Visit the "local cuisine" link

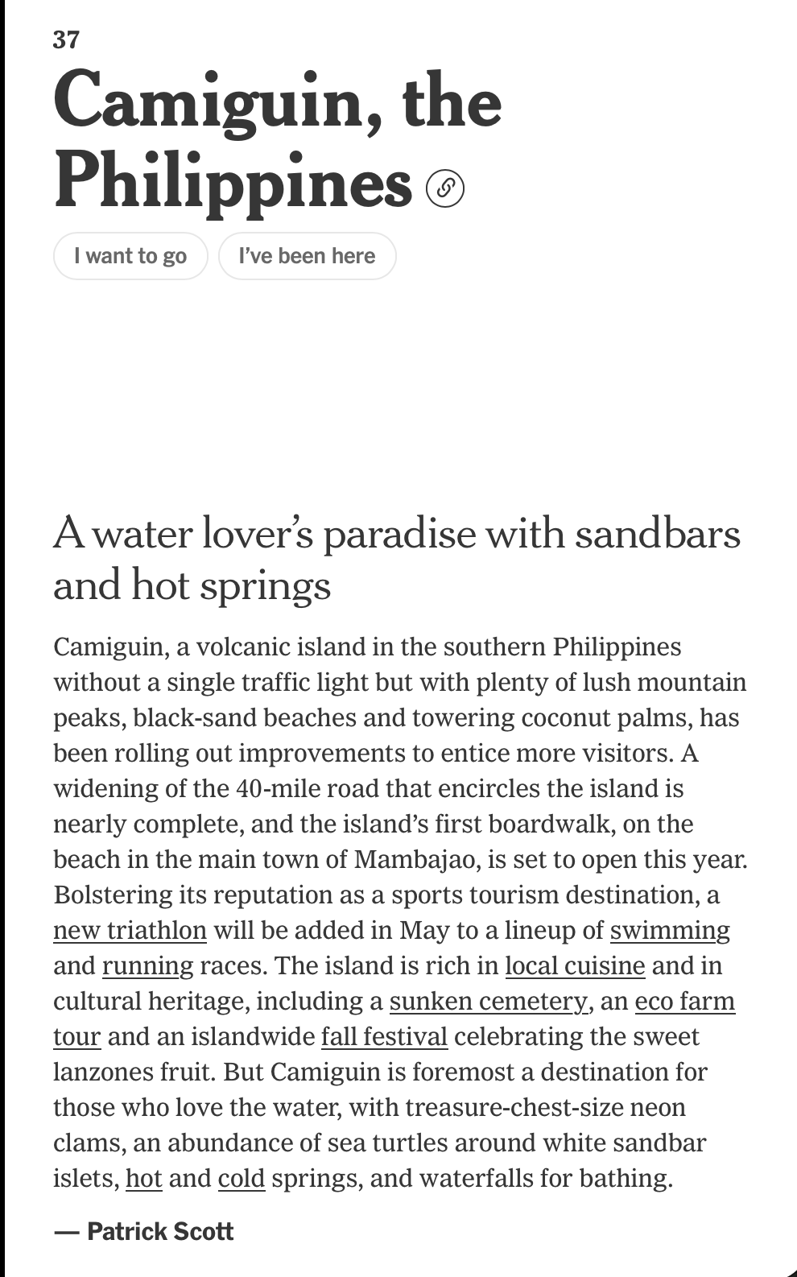[x=575, y=965]
